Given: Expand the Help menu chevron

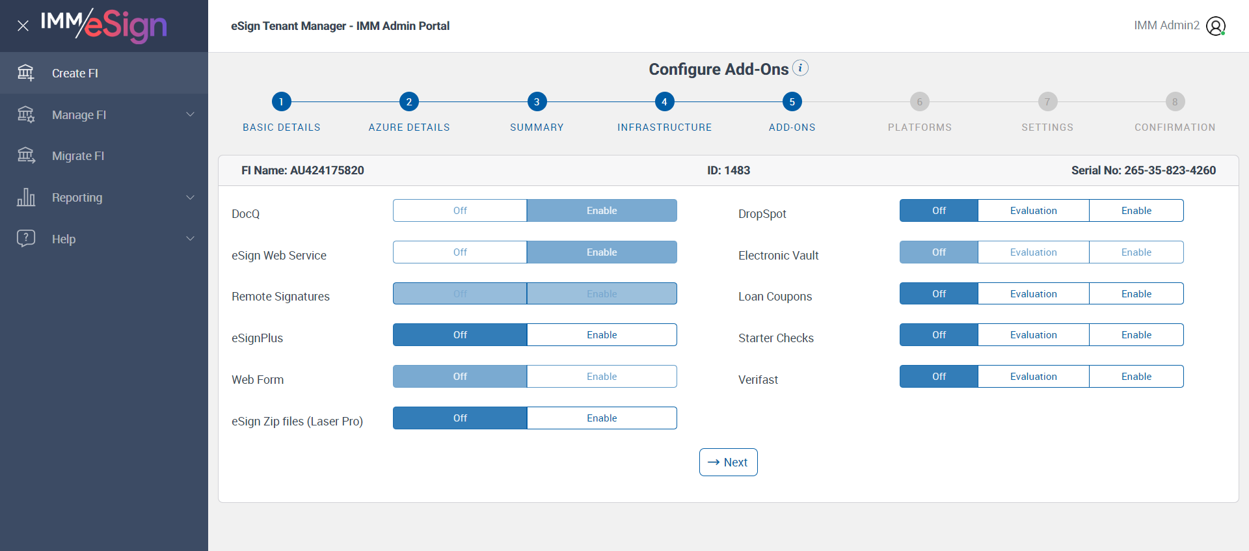Looking at the screenshot, I should coord(191,239).
